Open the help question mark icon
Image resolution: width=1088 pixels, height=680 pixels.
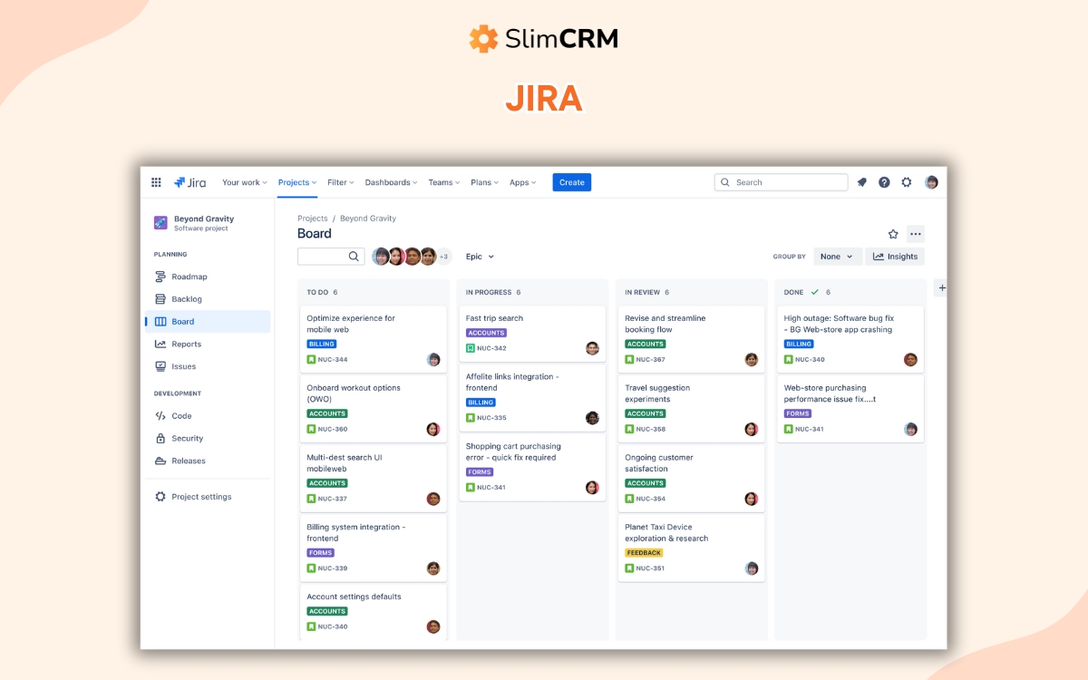point(884,181)
